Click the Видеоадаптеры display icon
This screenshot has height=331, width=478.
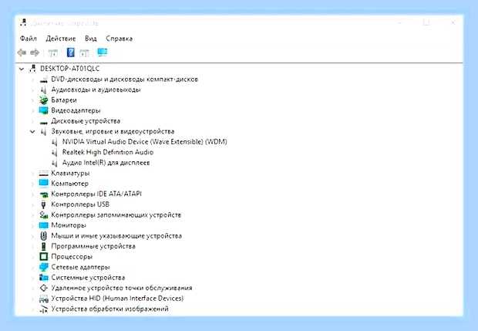44,110
